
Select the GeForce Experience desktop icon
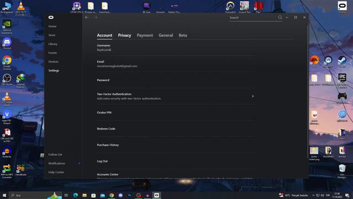tap(7, 27)
